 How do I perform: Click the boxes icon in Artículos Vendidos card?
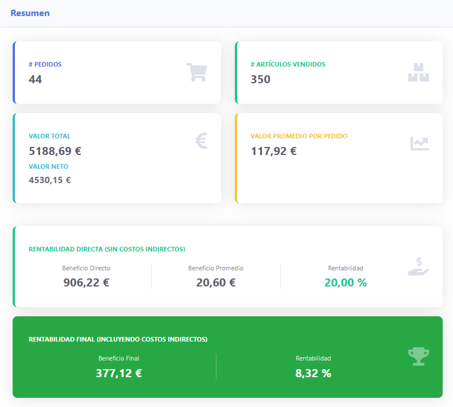tap(419, 72)
